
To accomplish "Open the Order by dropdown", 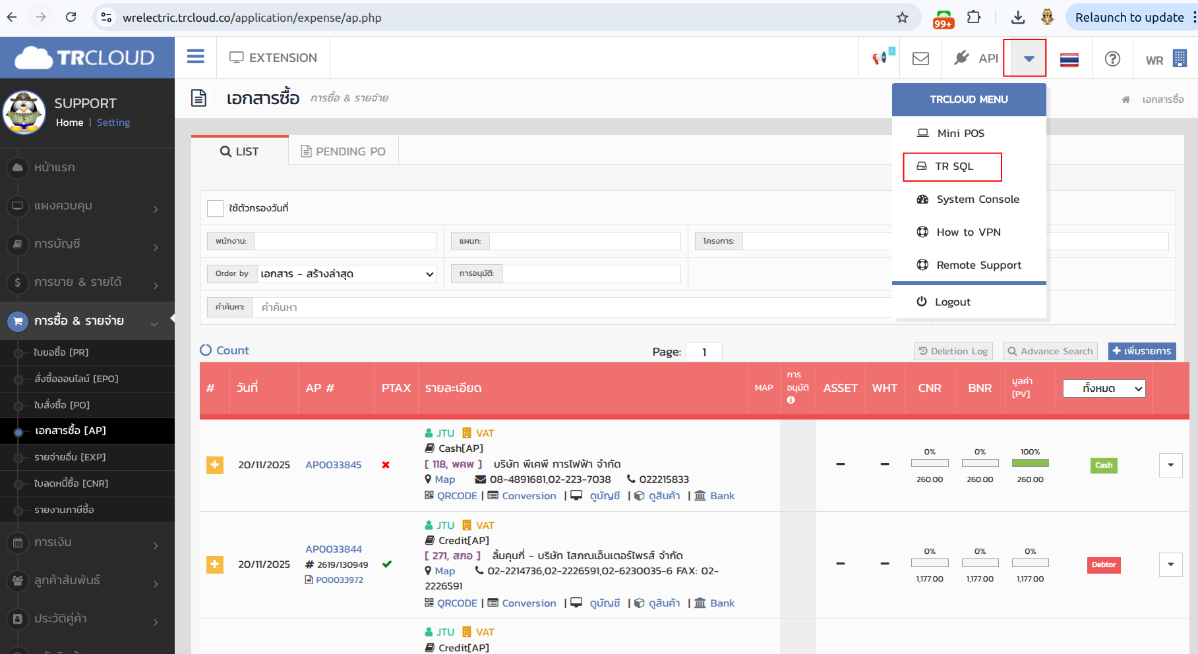I will [x=347, y=274].
